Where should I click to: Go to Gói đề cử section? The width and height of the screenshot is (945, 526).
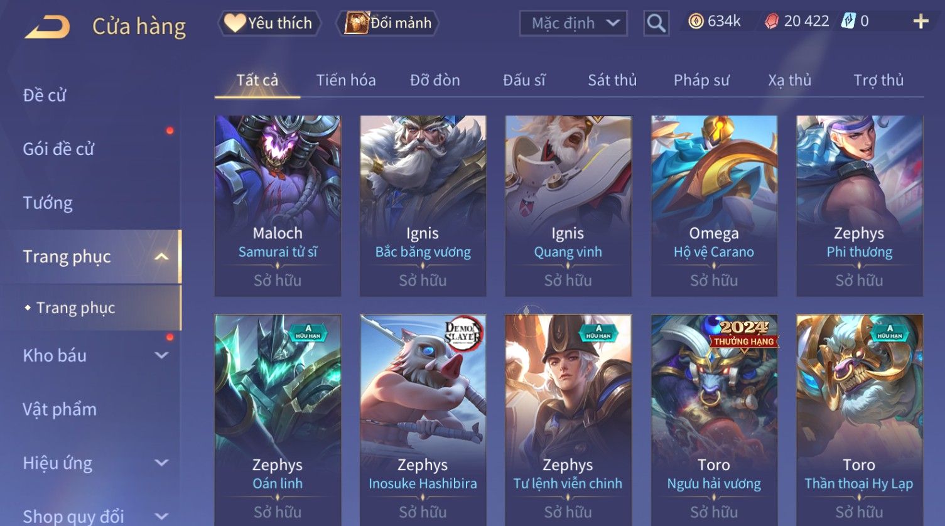click(58, 149)
